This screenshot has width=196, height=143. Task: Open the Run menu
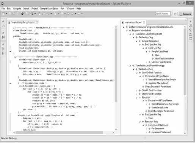[x=62, y=9]
